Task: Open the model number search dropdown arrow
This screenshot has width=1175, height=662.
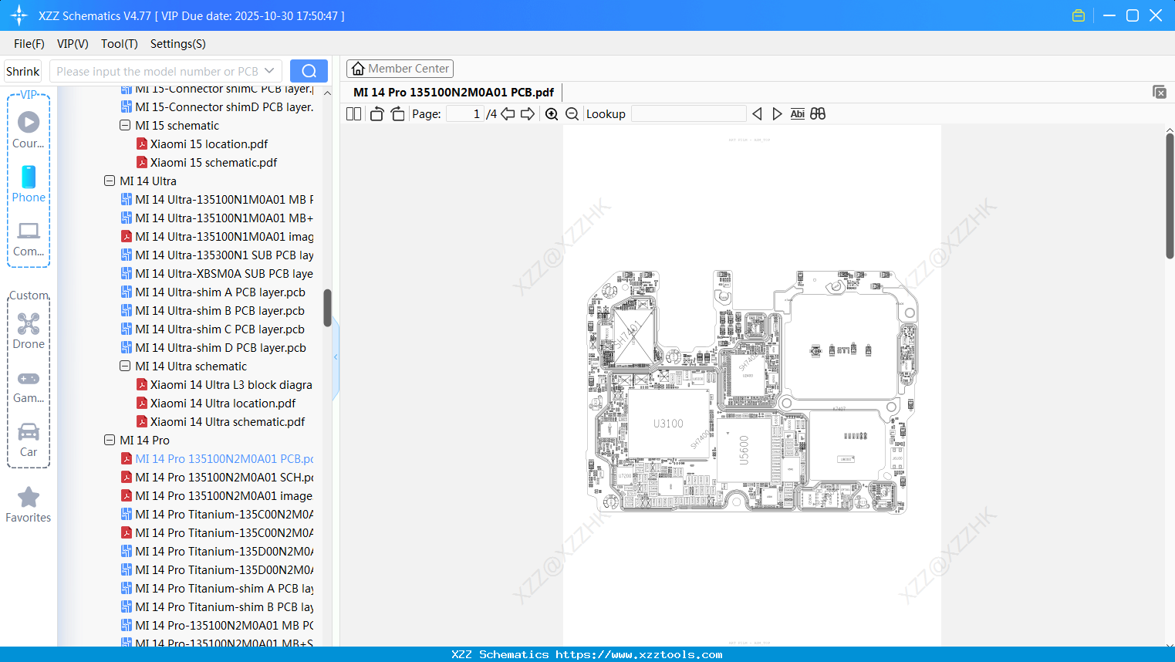Action: click(269, 71)
